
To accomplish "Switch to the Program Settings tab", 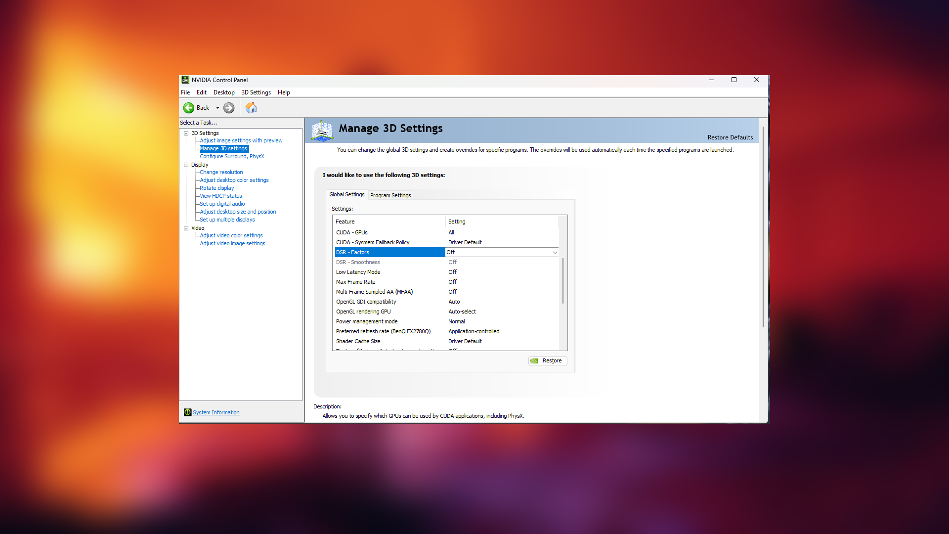I will pos(390,195).
